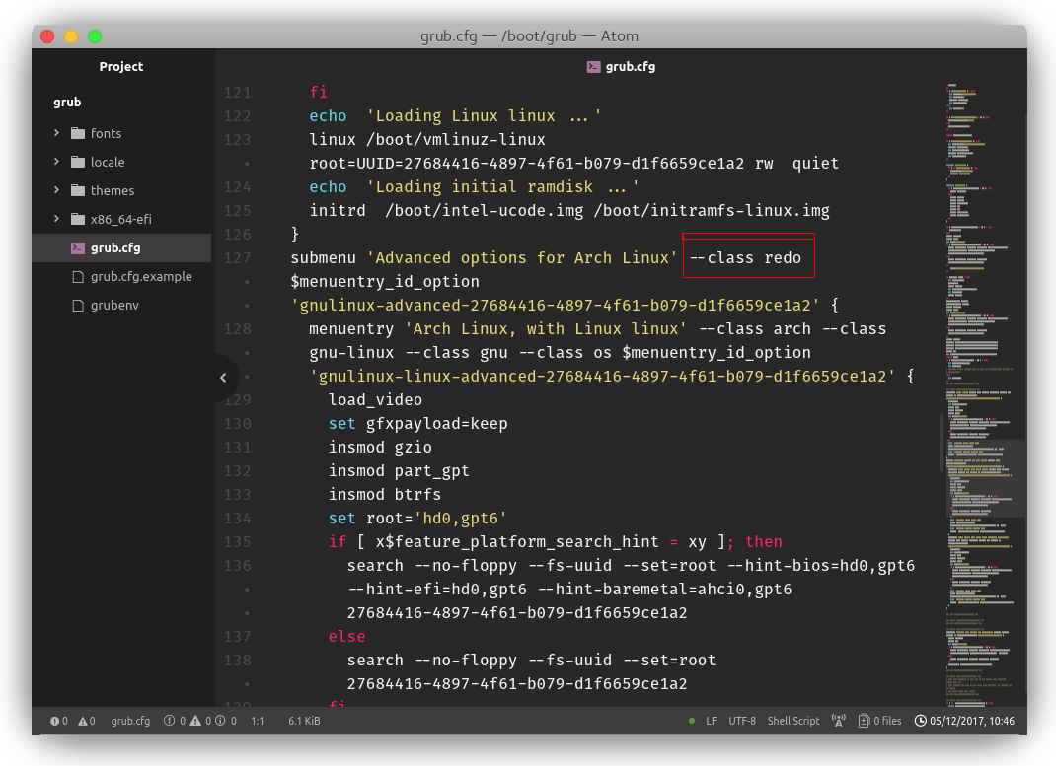
Task: Click the linter error count icon
Action: [x=54, y=721]
